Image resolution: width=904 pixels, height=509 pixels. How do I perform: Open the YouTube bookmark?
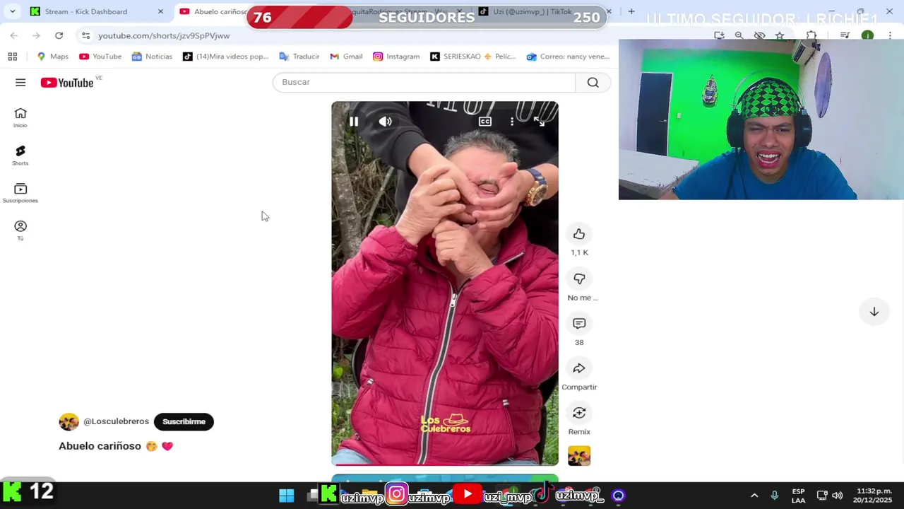coord(100,57)
